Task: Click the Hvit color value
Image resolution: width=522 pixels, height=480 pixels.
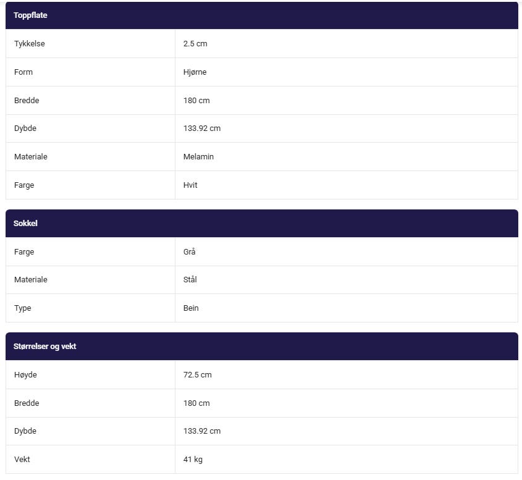Action: click(x=190, y=185)
